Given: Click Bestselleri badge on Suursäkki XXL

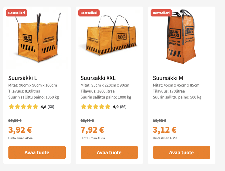Looking at the screenshot, I should (x=89, y=13).
